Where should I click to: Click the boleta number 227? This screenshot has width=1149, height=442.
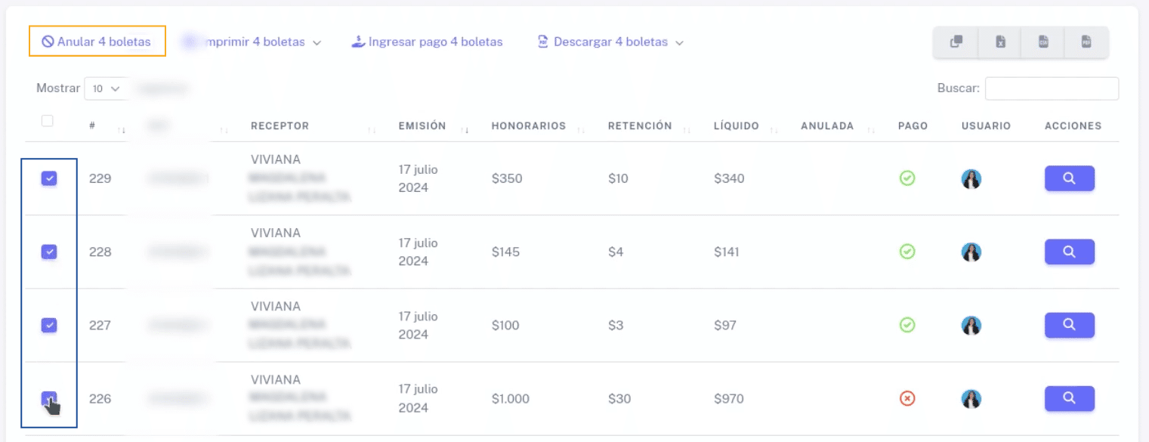pyautogui.click(x=100, y=326)
